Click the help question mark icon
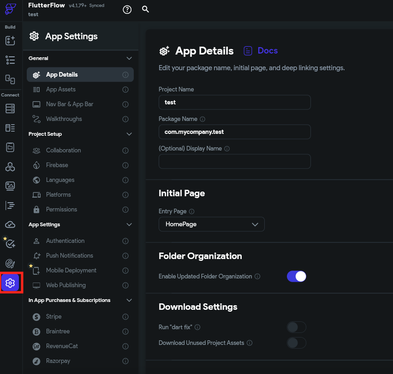The height and width of the screenshot is (374, 393). [x=127, y=9]
